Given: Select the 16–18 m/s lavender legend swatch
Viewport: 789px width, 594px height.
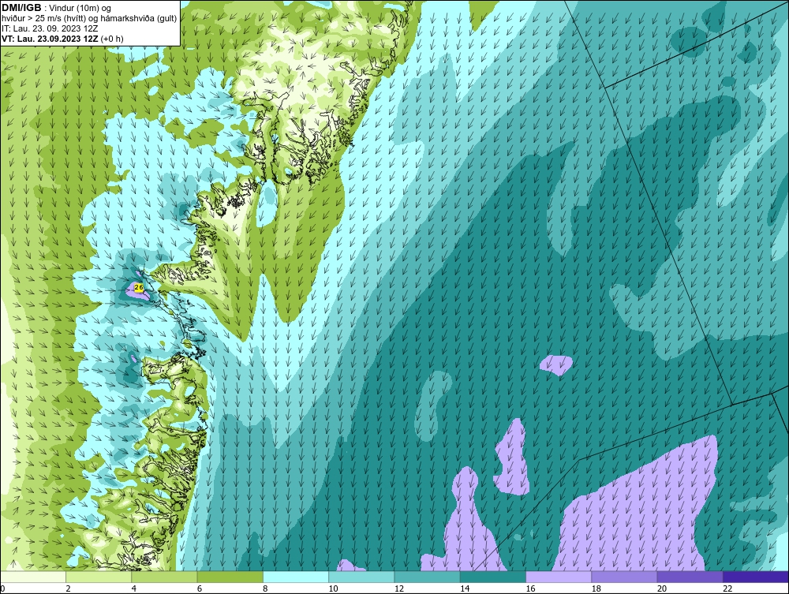Looking at the screenshot, I should [x=559, y=577].
